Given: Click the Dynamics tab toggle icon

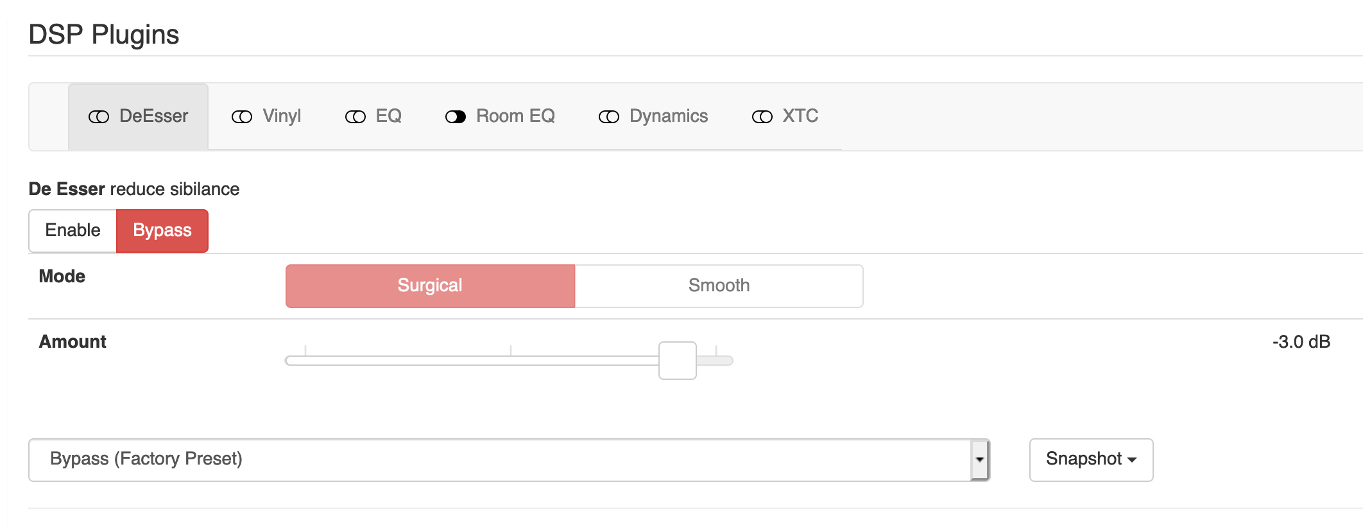Looking at the screenshot, I should pos(609,117).
